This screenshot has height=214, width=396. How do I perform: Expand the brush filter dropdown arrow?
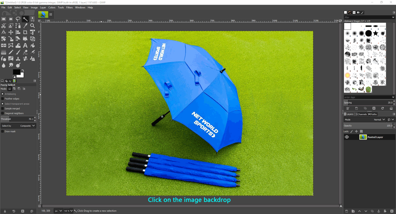point(393,17)
